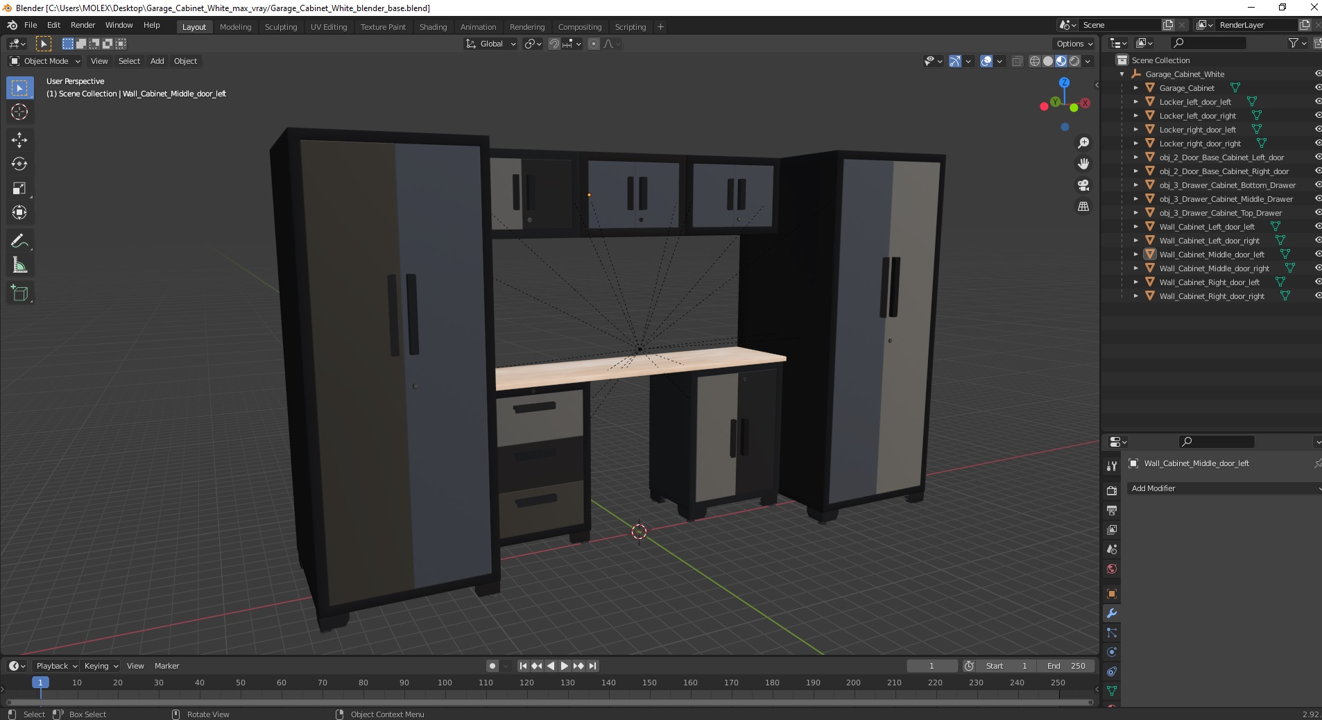The height and width of the screenshot is (720, 1322).
Task: Toggle proportional editing
Action: click(594, 44)
